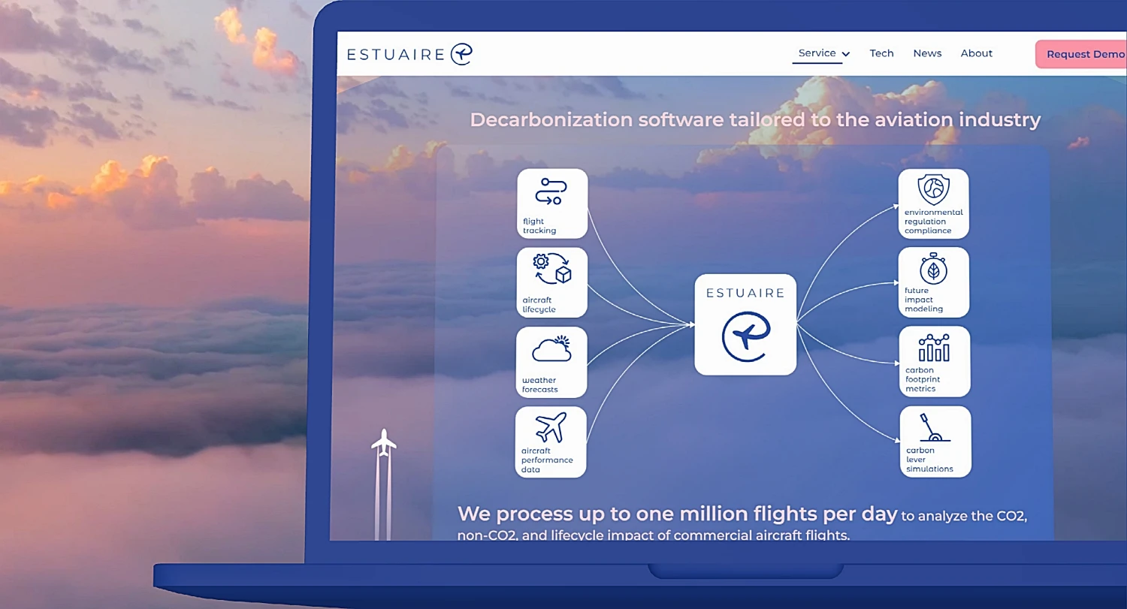Click the carbon lever simulations icon

pyautogui.click(x=934, y=427)
